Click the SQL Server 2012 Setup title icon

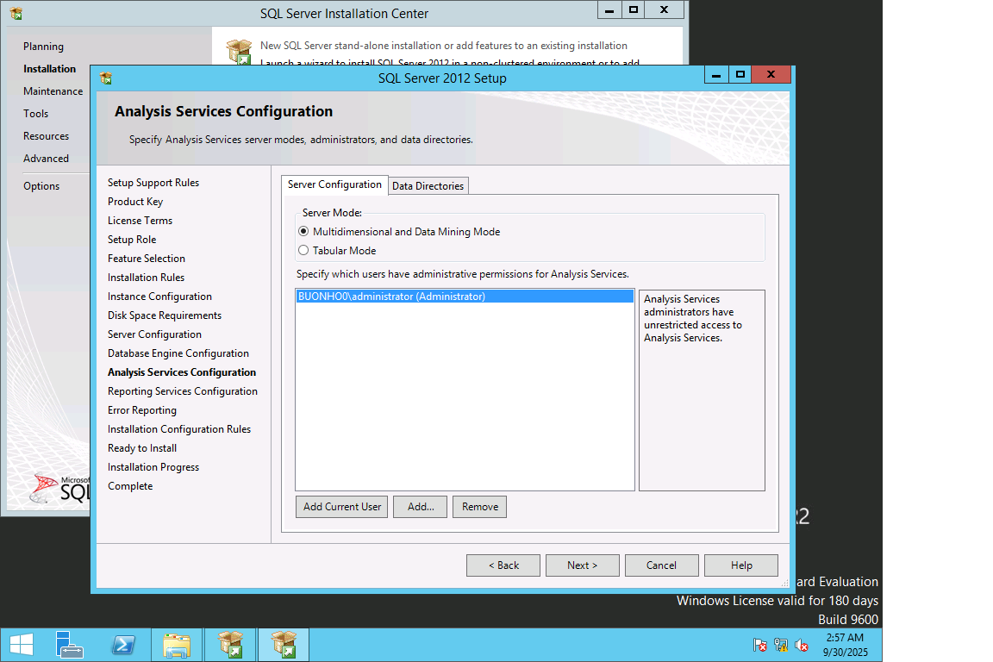tap(106, 78)
